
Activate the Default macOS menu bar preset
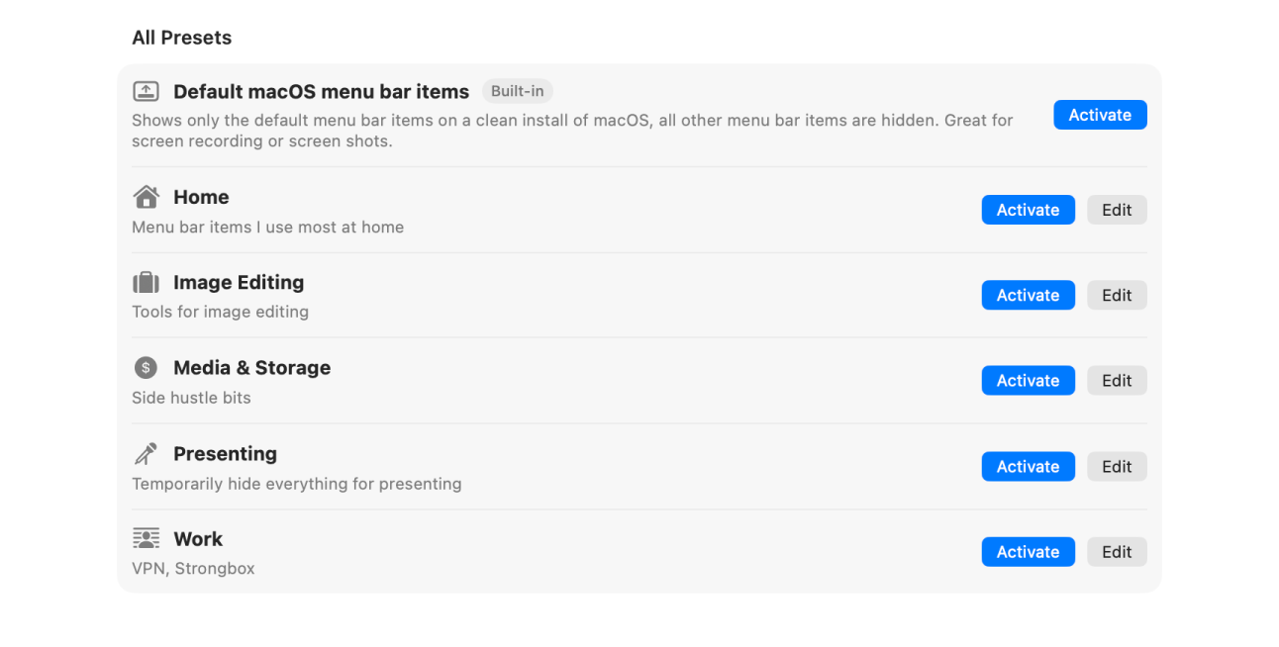pos(1099,115)
